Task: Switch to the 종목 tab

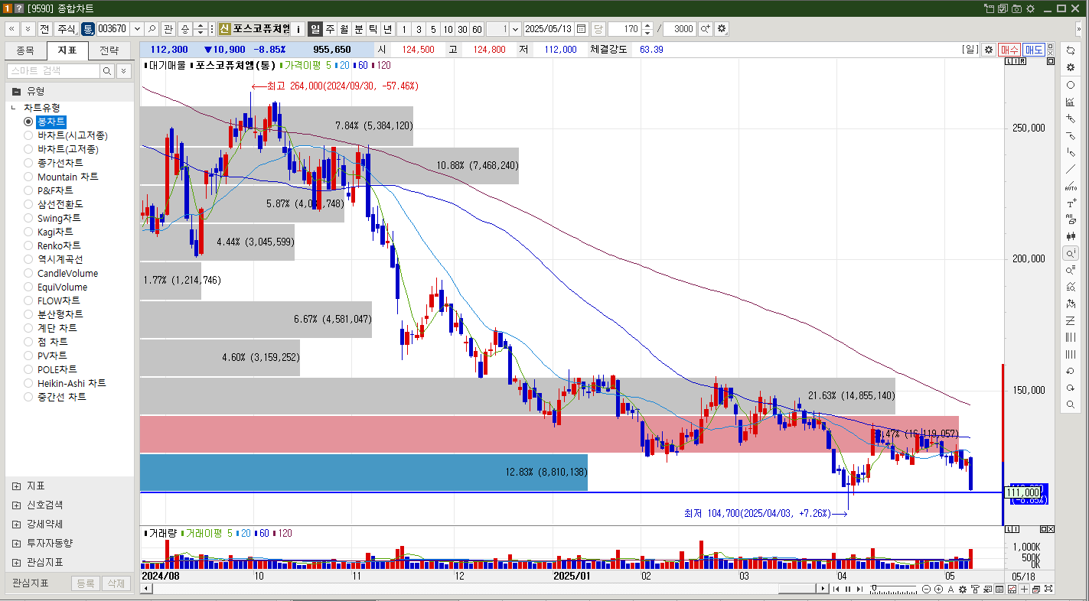Action: (25, 50)
